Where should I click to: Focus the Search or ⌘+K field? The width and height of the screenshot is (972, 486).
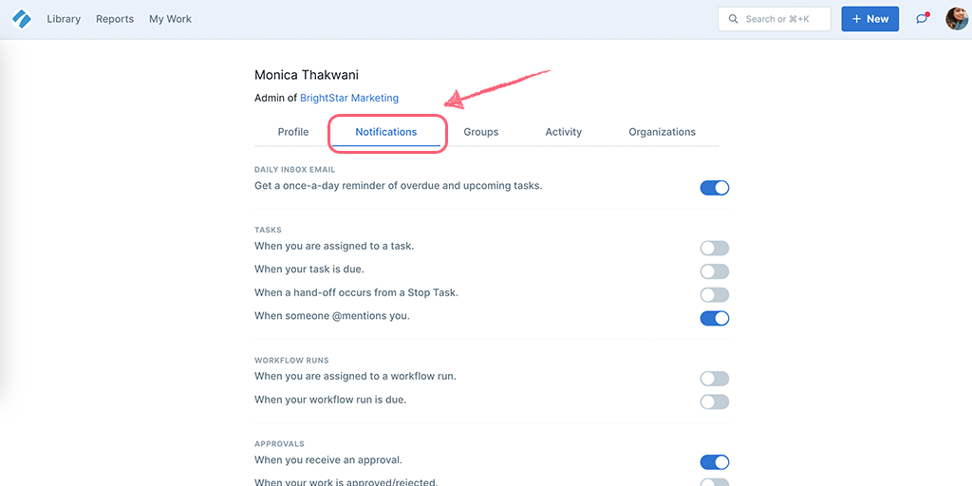click(x=775, y=19)
